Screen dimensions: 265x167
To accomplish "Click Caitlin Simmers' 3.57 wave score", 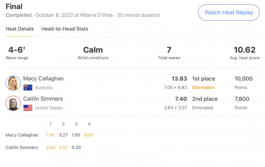I will 63,148.
